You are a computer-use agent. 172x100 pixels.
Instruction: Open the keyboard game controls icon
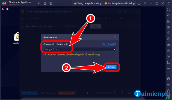tap(168, 27)
